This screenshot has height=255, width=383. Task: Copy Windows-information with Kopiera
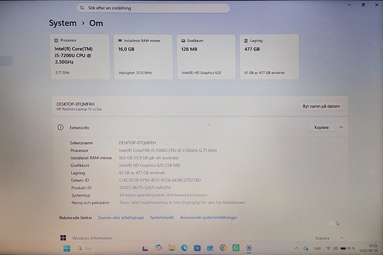coord(322,238)
